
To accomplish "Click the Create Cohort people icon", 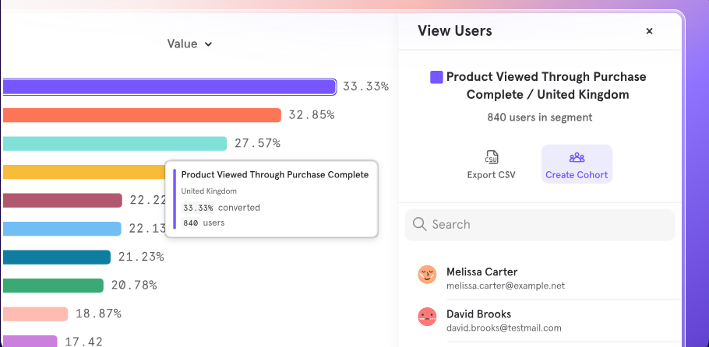I will (577, 157).
